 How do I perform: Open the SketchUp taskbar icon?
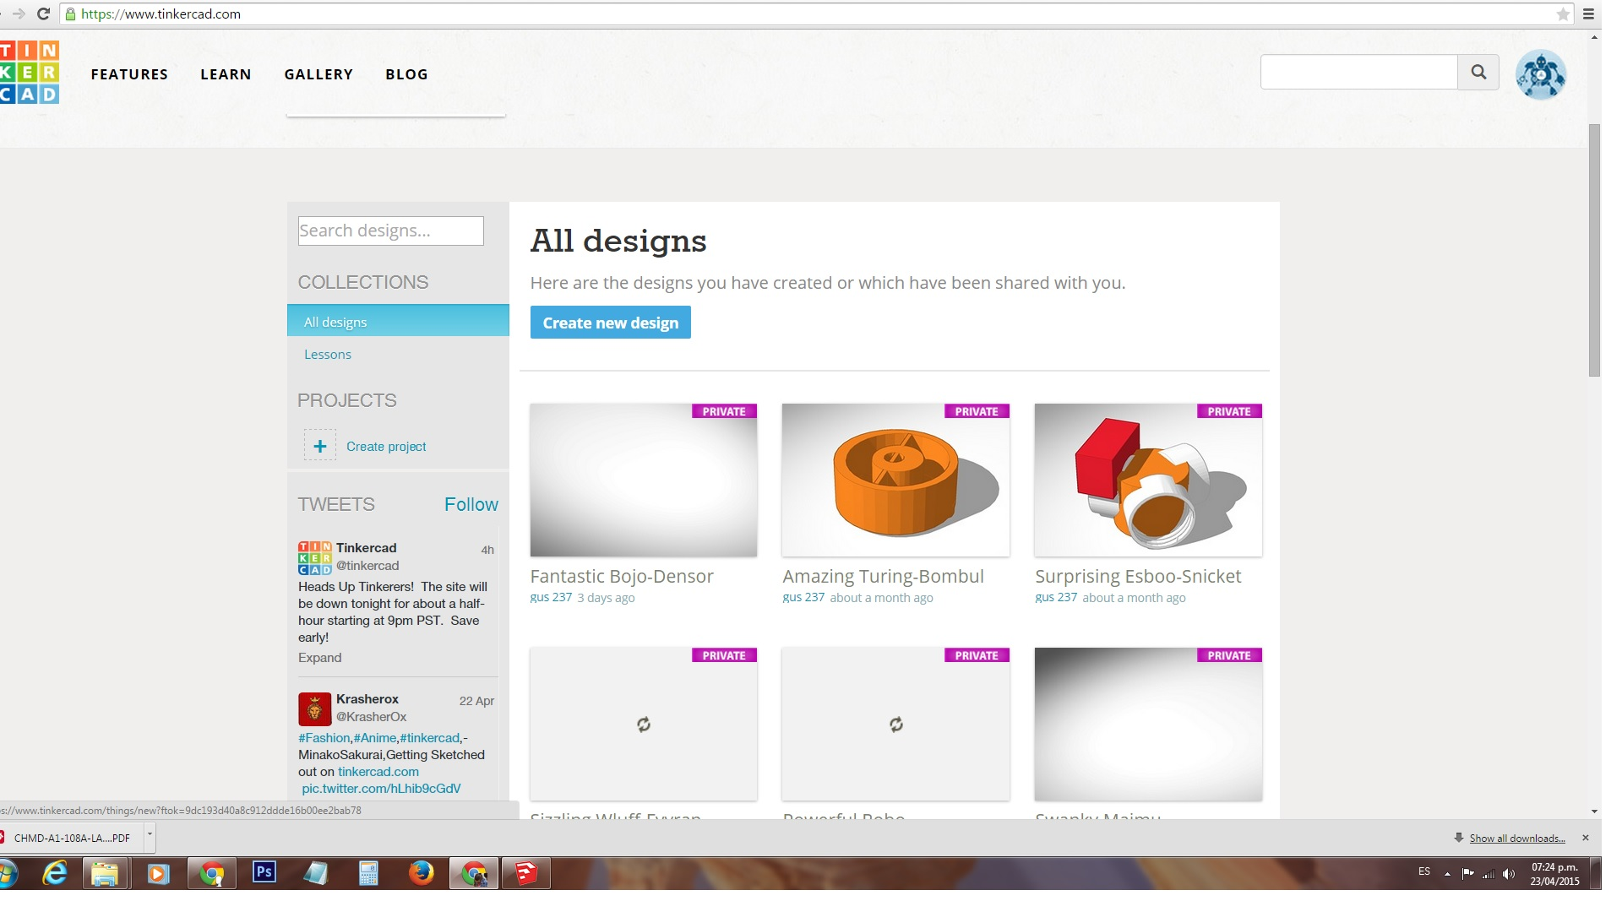click(526, 873)
